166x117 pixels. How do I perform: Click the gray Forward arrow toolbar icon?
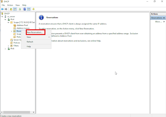click(x=6, y=9)
